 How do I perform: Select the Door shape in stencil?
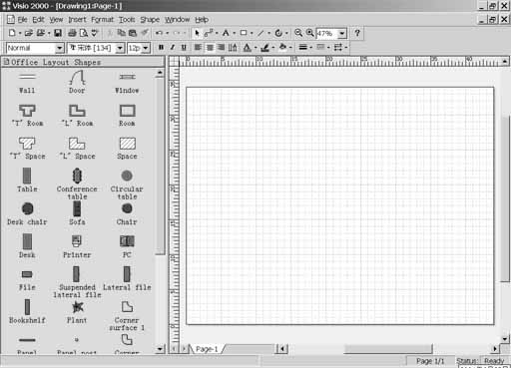click(x=77, y=82)
